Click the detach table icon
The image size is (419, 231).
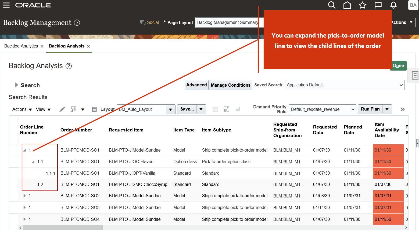tap(227, 109)
